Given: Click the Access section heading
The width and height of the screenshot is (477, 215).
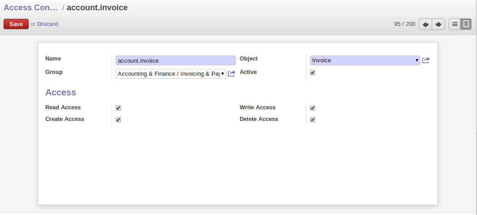Looking at the screenshot, I should (61, 93).
